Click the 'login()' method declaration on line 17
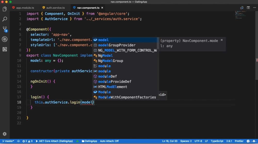This screenshot has width=258, height=144. click(38, 97)
